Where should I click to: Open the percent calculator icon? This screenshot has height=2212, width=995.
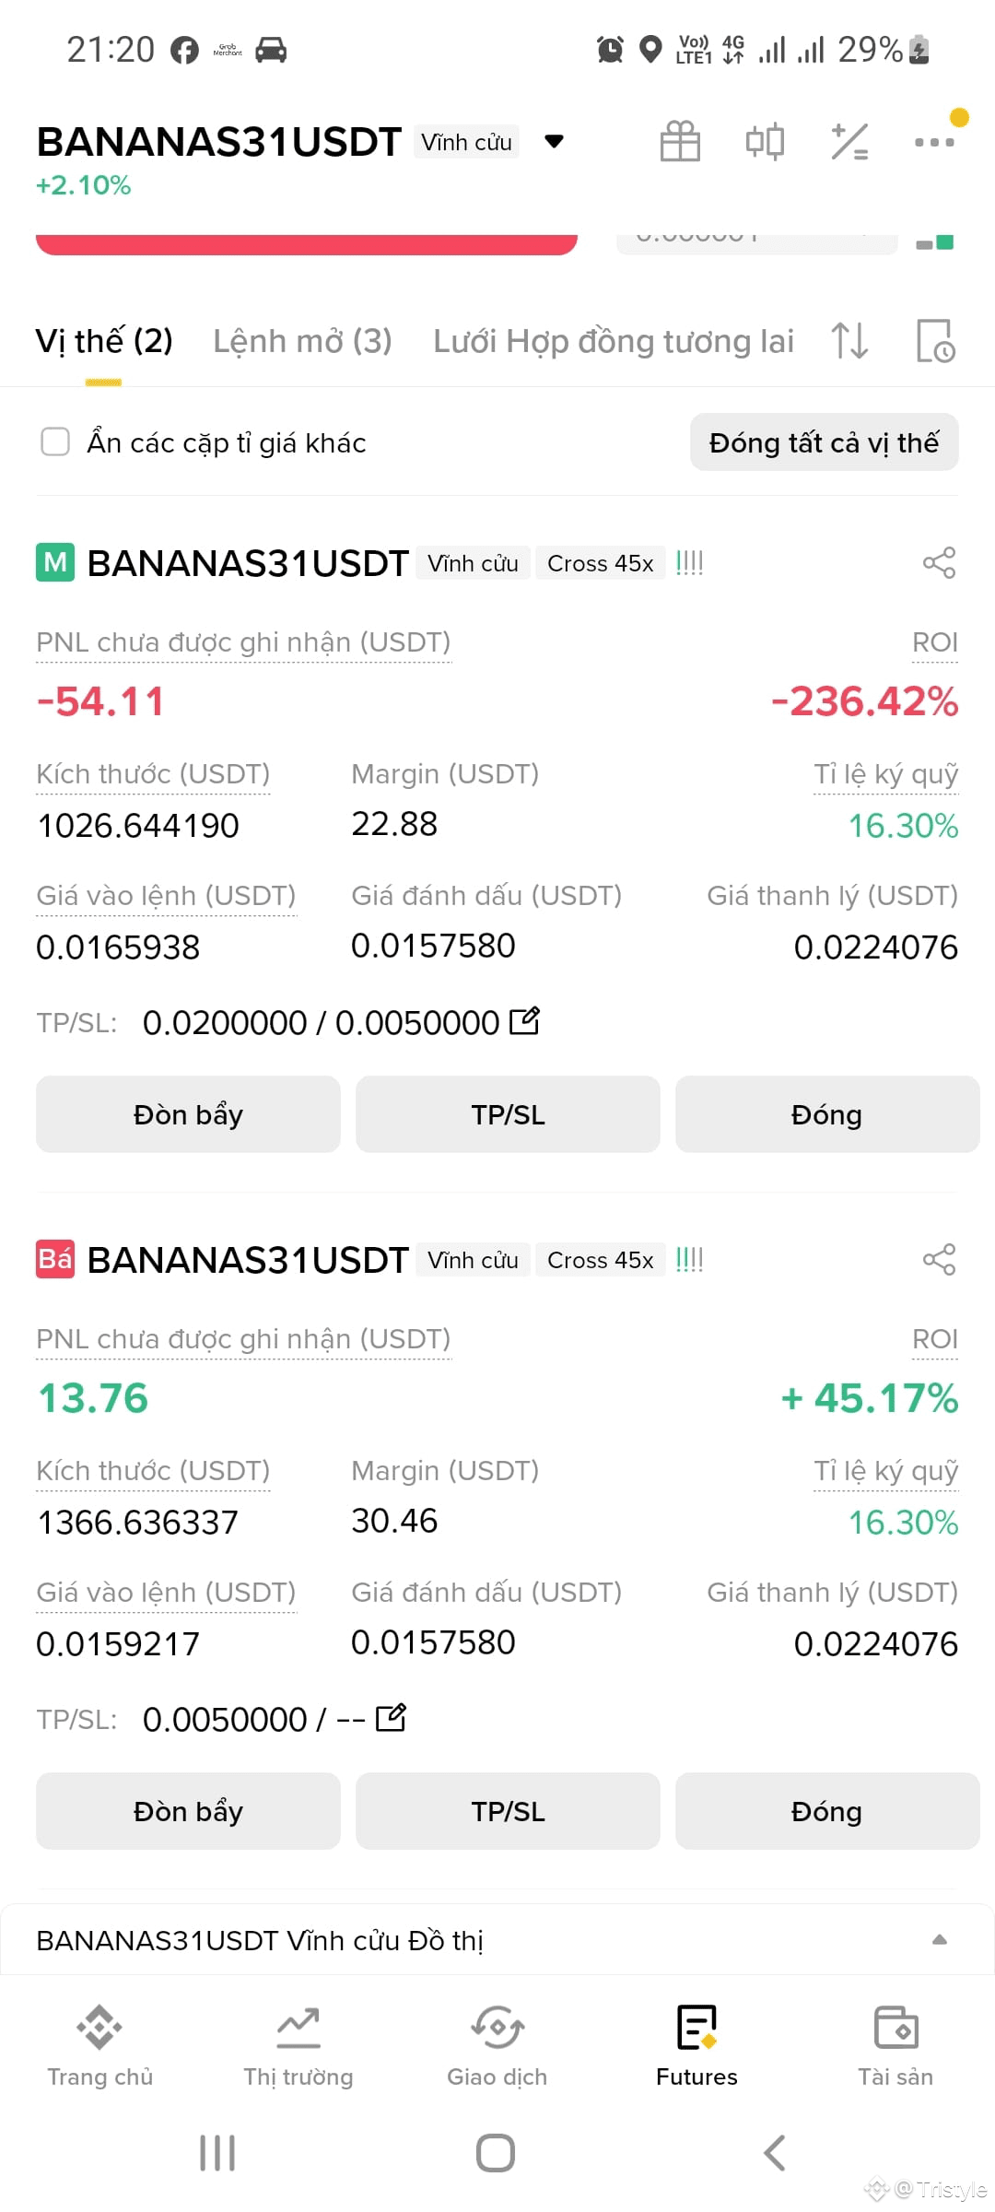tap(849, 142)
